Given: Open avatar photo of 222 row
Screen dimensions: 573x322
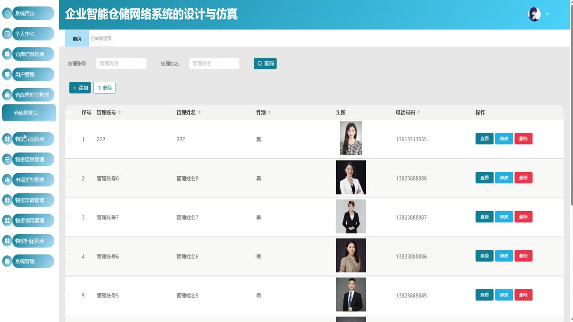Looking at the screenshot, I should point(351,138).
